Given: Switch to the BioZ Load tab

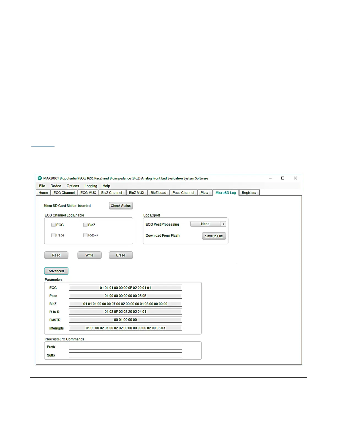Looking at the screenshot, I should pos(158,193).
